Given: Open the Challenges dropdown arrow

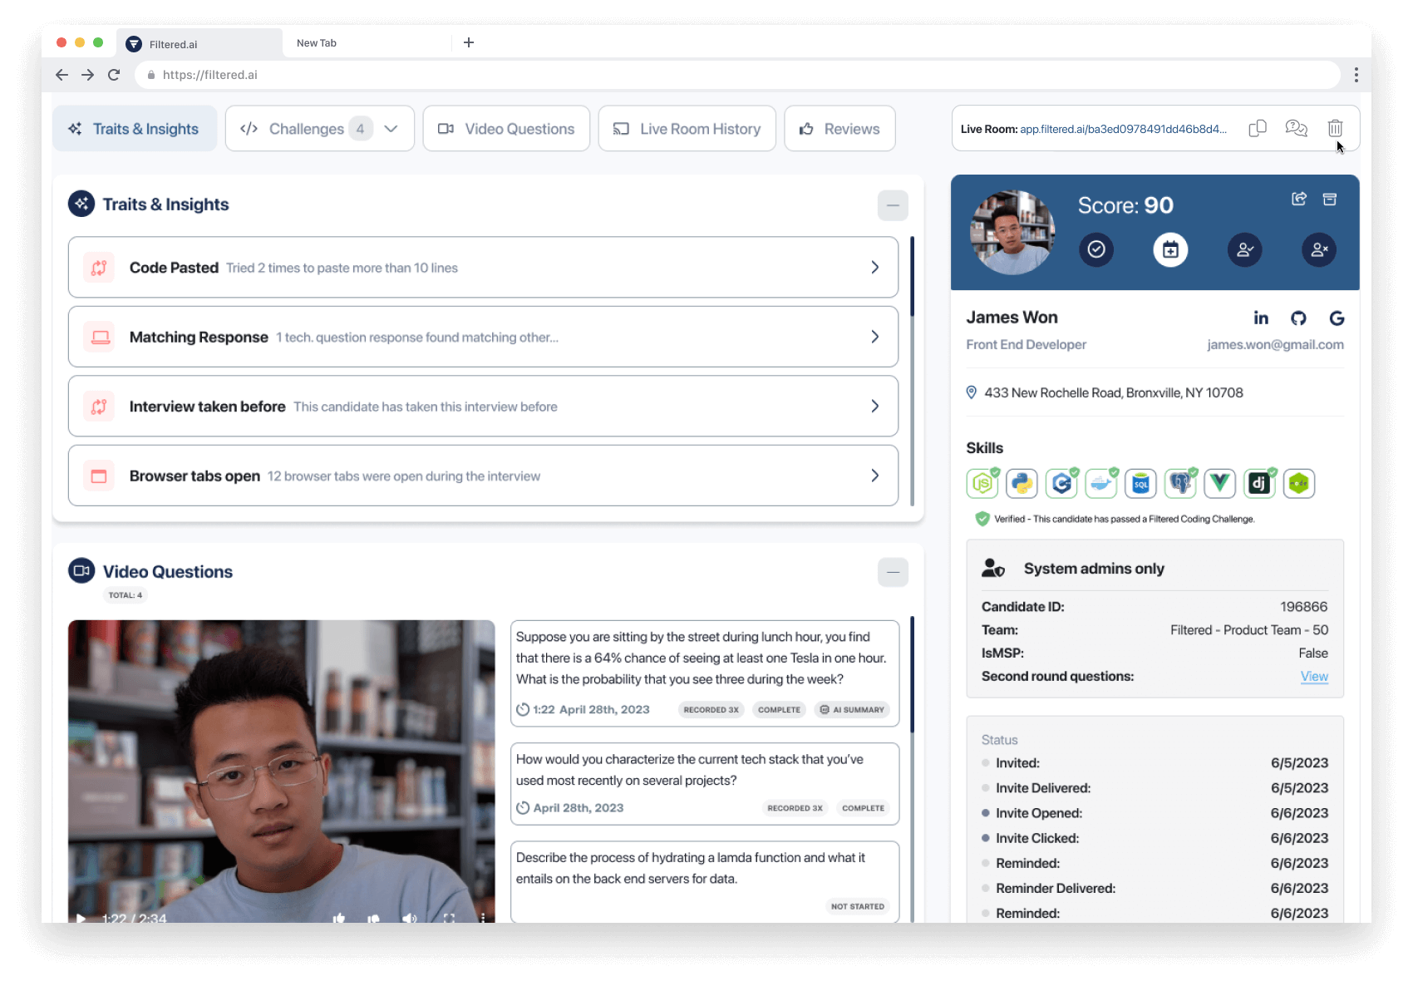Looking at the screenshot, I should (391, 129).
